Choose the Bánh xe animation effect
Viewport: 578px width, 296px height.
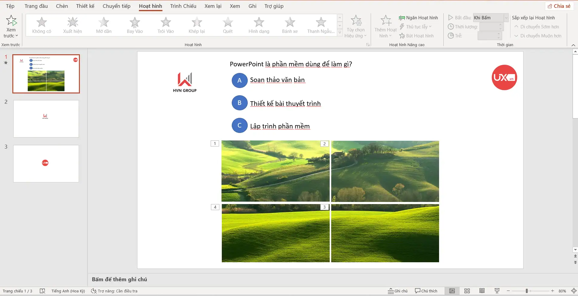click(x=290, y=25)
